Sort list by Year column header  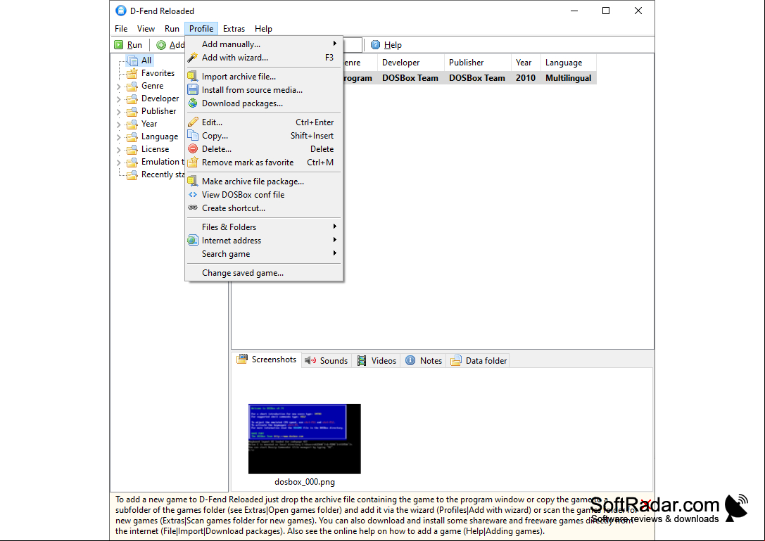[526, 63]
